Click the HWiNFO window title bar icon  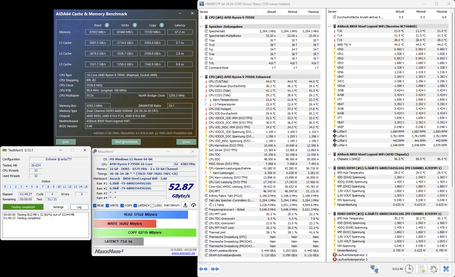202,4
